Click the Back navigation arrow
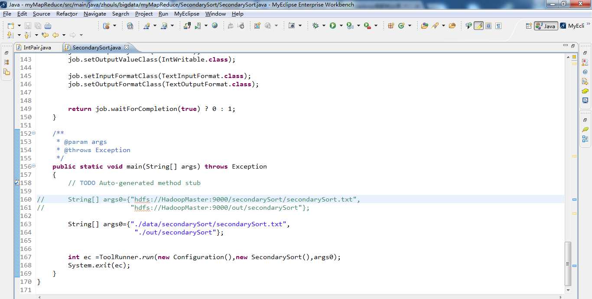 (55, 35)
